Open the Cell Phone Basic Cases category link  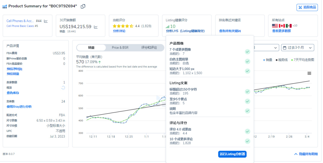pyautogui.click(x=20, y=26)
